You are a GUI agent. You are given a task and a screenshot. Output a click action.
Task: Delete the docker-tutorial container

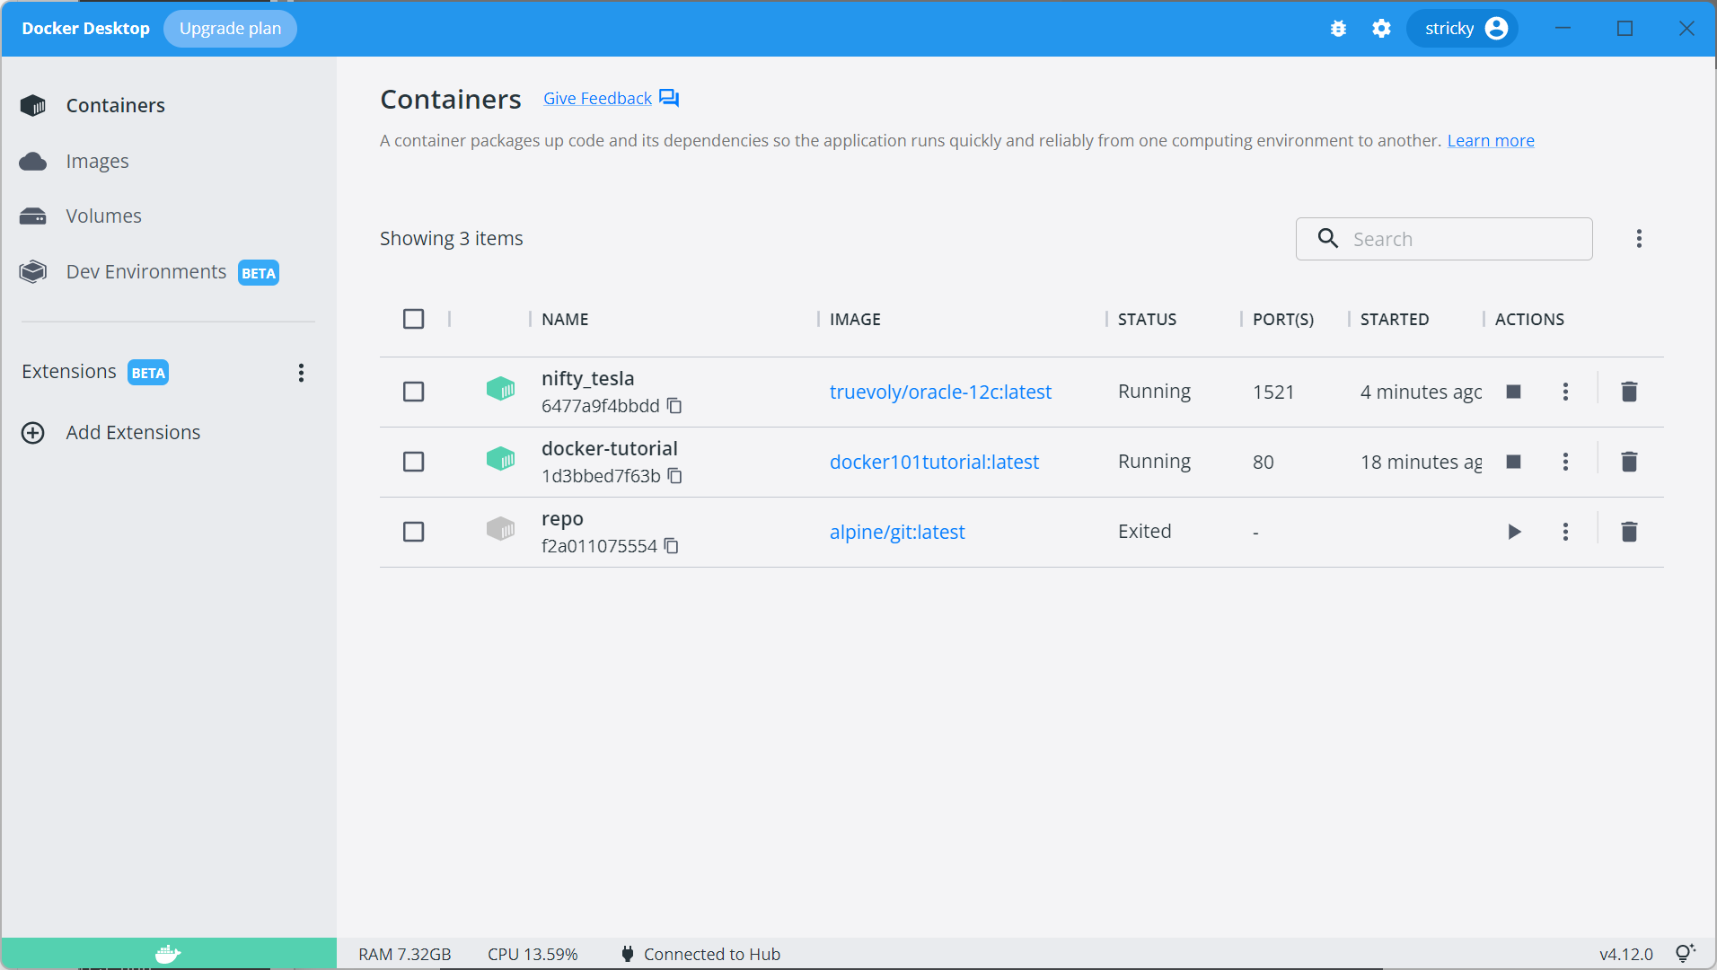tap(1629, 462)
